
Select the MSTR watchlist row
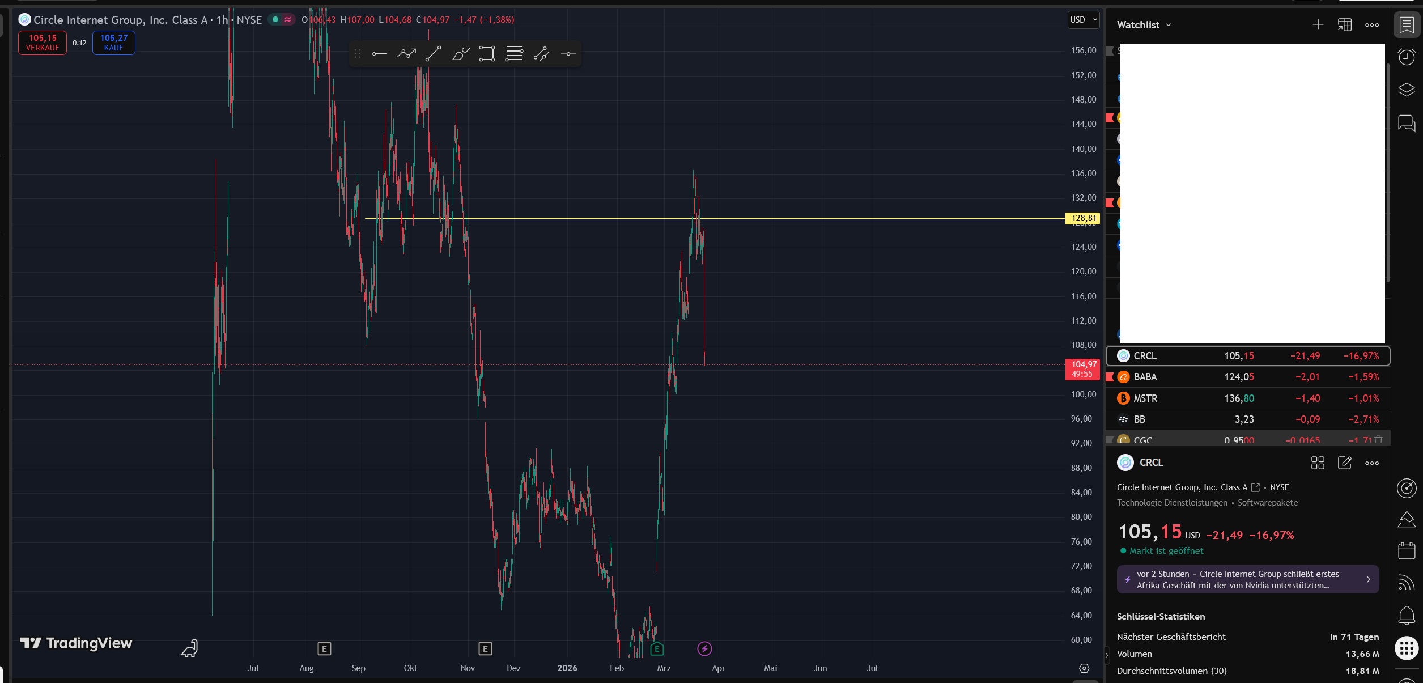point(1247,398)
